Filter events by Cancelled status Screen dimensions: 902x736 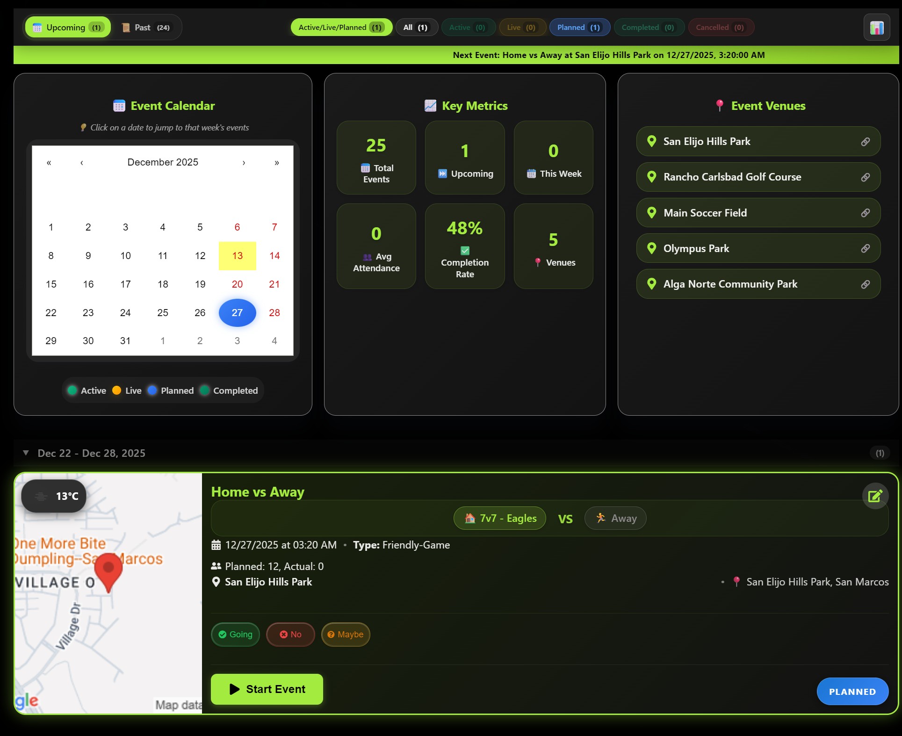[x=721, y=27]
